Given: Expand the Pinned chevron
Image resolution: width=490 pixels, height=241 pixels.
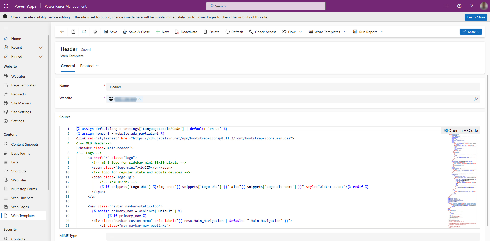Looking at the screenshot, I should [41, 56].
